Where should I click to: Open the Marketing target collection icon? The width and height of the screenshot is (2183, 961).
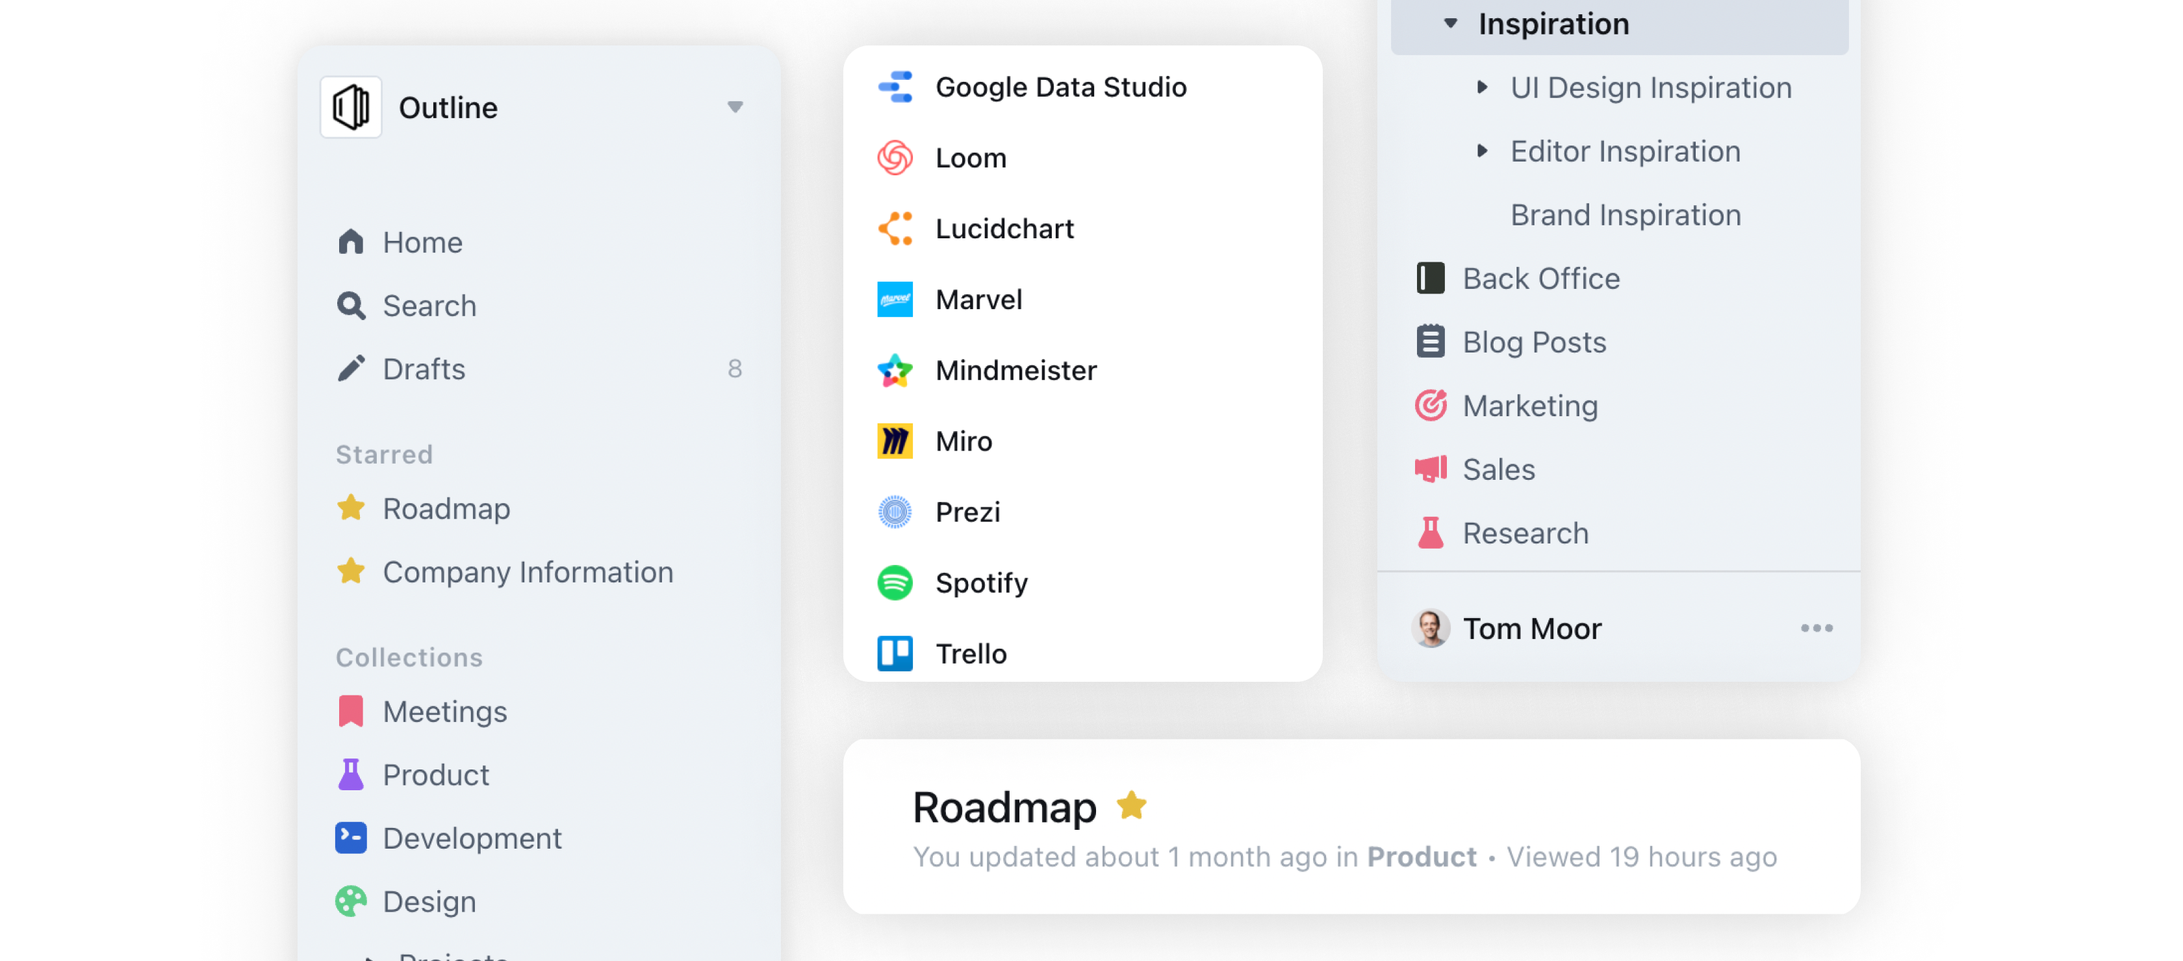tap(1431, 406)
